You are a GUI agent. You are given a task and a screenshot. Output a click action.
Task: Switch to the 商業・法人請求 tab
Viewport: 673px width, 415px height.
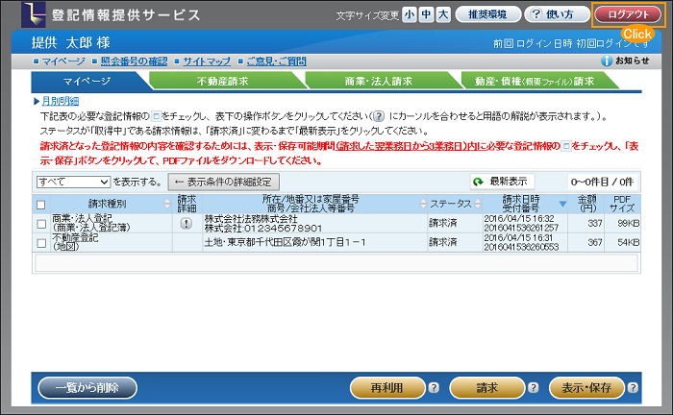pos(379,81)
